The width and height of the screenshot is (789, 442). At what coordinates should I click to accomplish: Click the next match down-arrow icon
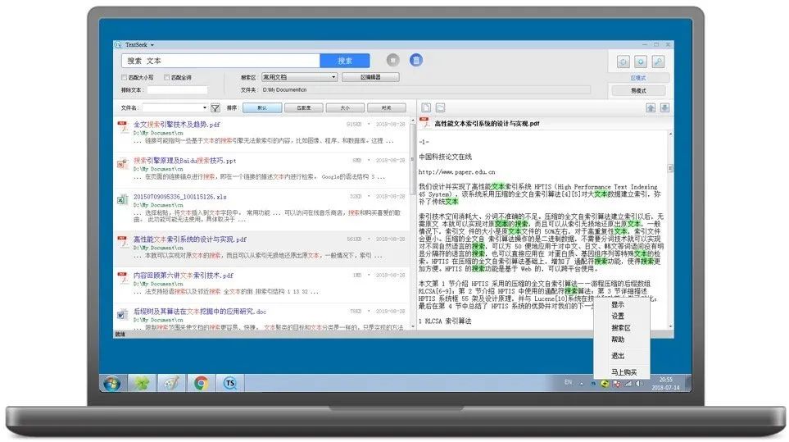pos(664,107)
